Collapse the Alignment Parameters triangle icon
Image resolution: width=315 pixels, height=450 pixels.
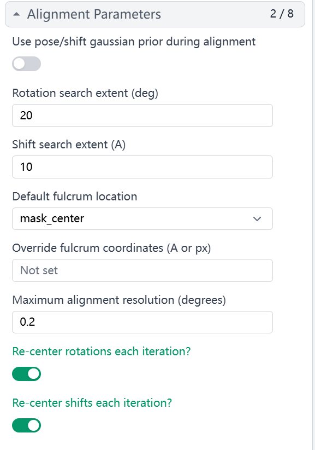click(x=17, y=14)
